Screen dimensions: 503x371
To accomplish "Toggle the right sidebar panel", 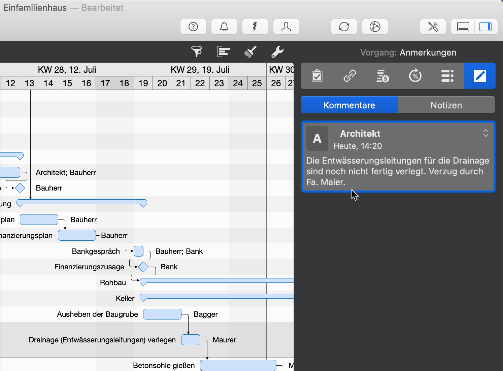I will tap(485, 27).
